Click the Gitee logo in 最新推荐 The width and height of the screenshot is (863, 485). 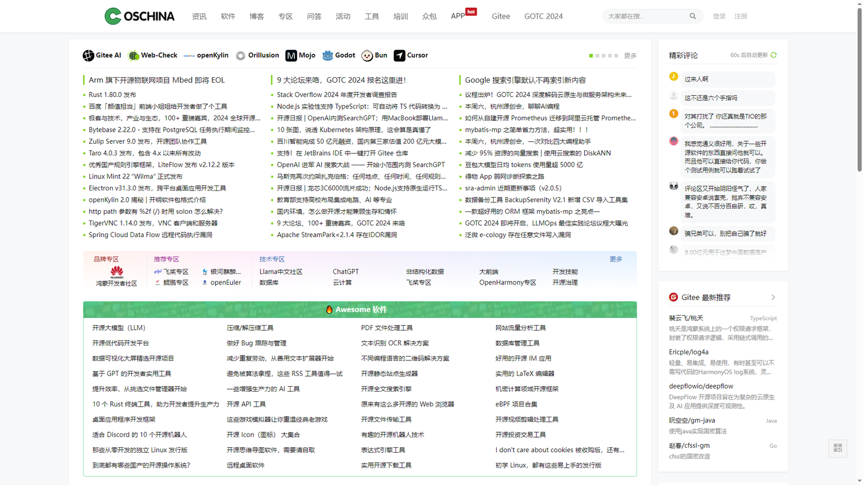[674, 297]
